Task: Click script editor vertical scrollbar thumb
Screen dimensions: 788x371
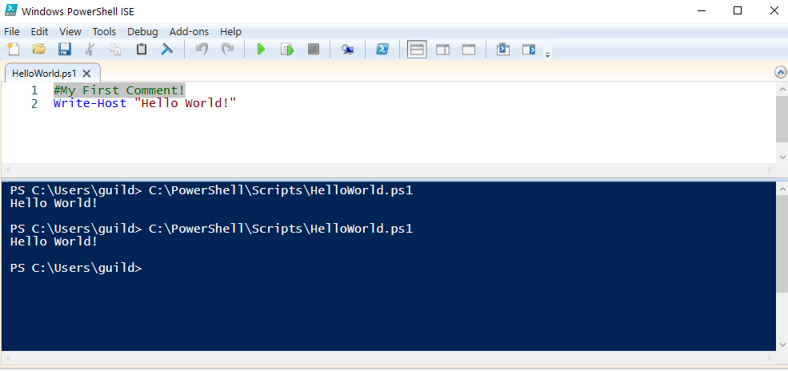Action: 782,119
